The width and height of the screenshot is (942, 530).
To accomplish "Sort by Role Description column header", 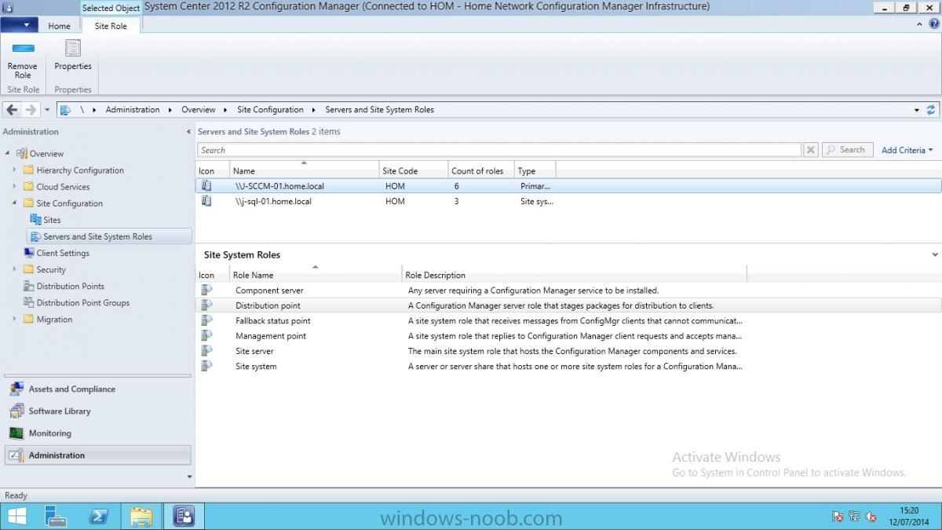I will click(x=574, y=275).
